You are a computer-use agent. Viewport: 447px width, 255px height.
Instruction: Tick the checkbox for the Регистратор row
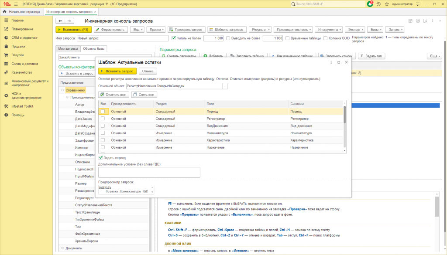coord(103,119)
